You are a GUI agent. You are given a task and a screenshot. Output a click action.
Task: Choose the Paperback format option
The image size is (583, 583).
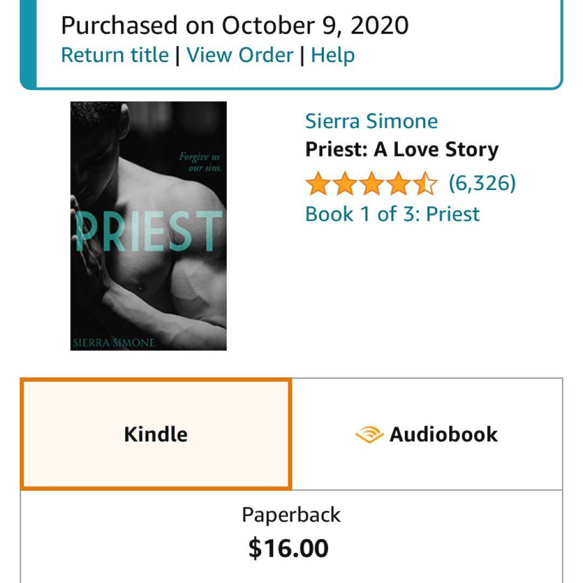click(291, 514)
